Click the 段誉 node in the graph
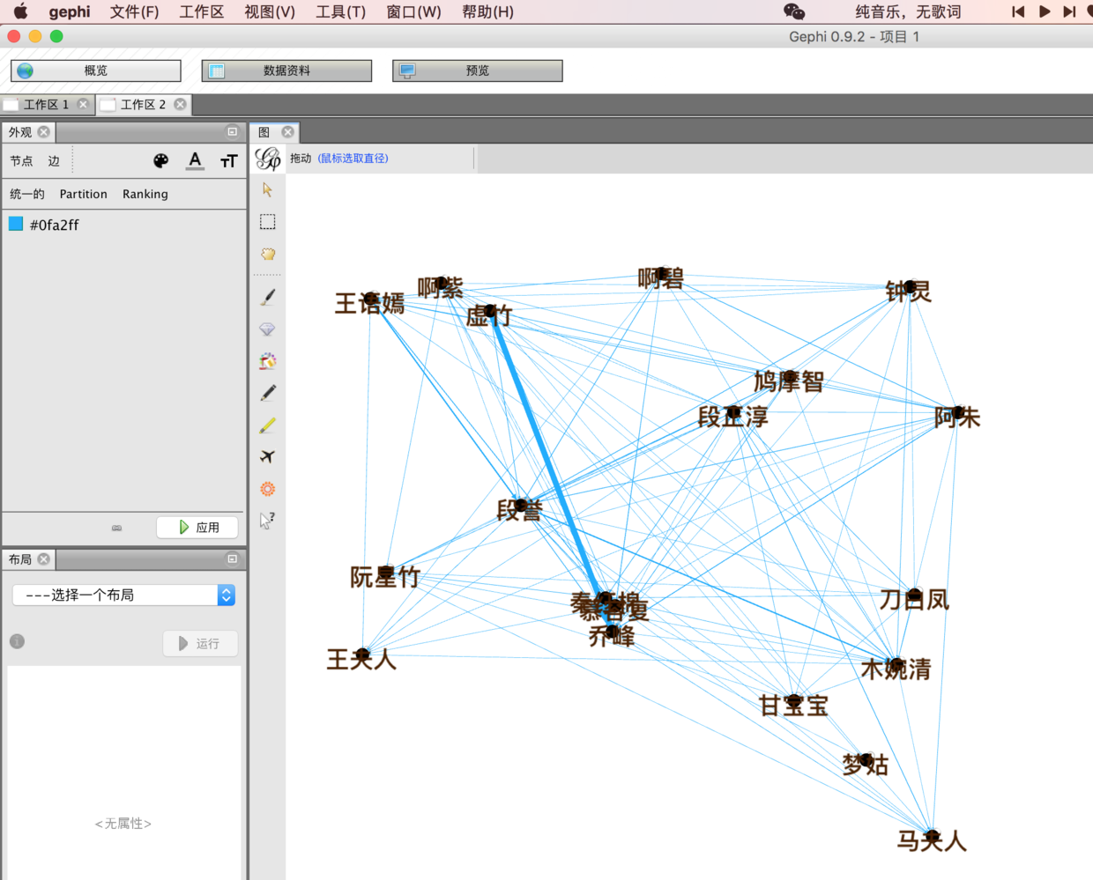 (520, 506)
